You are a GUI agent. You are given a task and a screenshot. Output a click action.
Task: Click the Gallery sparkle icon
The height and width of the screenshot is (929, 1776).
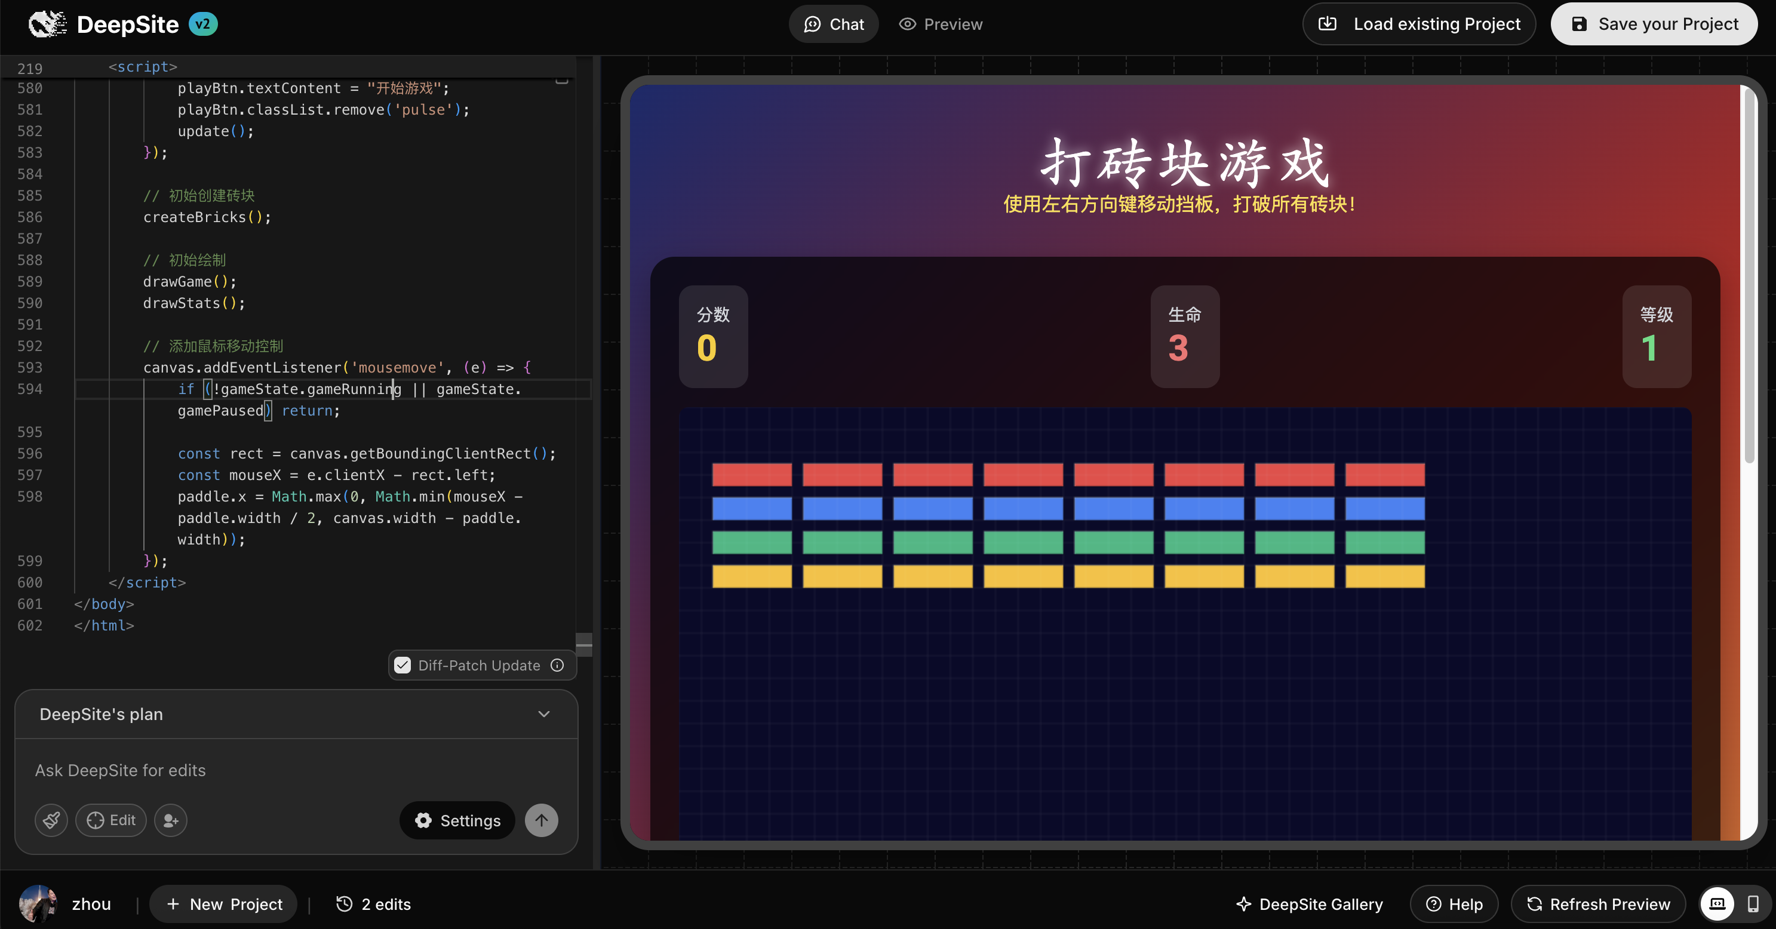(1244, 903)
